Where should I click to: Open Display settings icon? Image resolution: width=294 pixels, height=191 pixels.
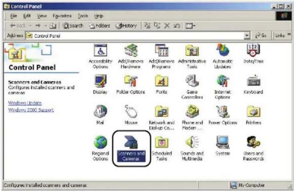click(100, 84)
